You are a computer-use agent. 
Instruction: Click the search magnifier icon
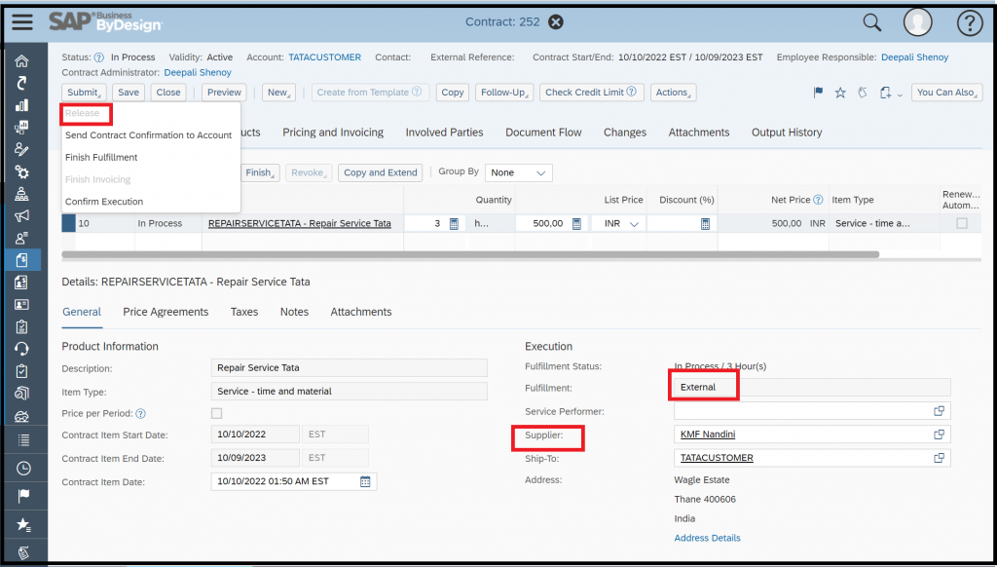(x=871, y=23)
